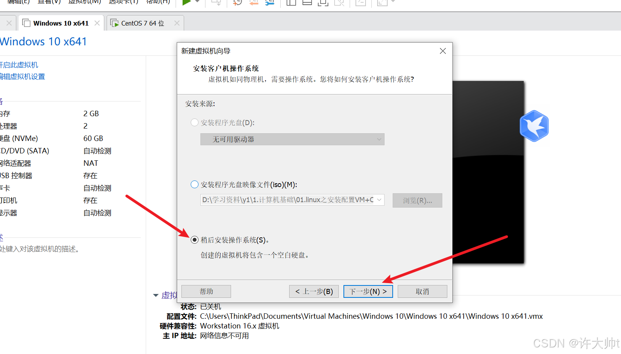
Task: Click the 网络信息不可用 IP address text
Action: point(224,335)
